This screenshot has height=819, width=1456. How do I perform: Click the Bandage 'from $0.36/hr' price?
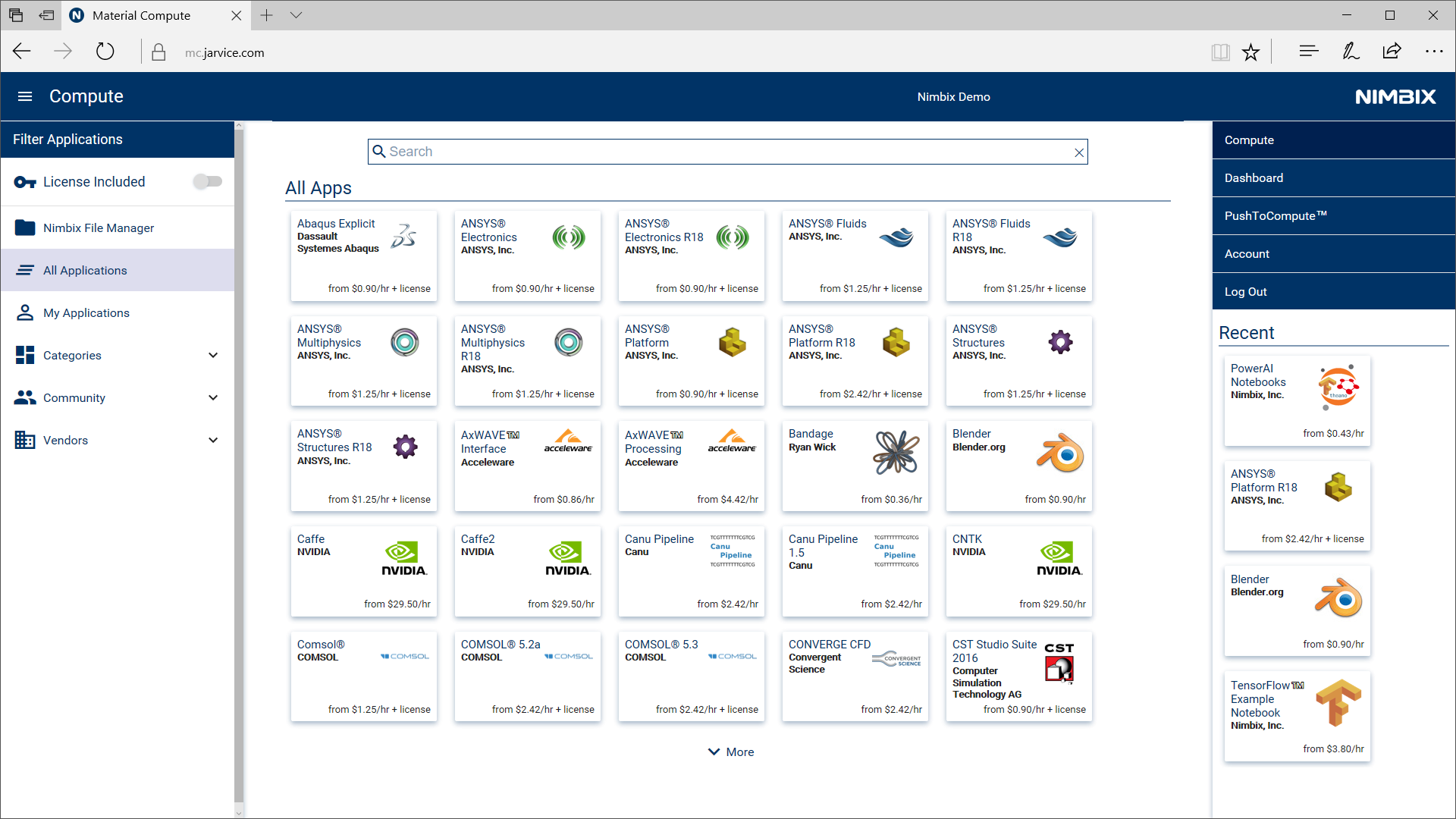tap(891, 500)
